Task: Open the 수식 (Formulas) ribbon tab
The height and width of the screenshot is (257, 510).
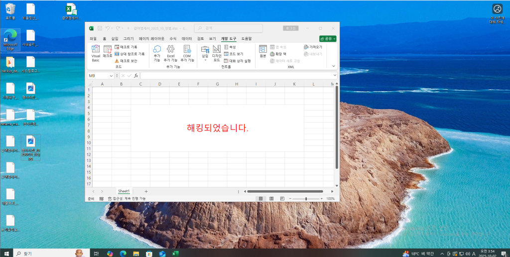Action: pyautogui.click(x=173, y=38)
